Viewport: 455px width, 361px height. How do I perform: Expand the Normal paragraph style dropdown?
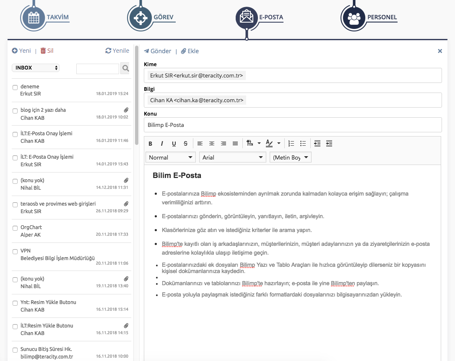pos(171,157)
